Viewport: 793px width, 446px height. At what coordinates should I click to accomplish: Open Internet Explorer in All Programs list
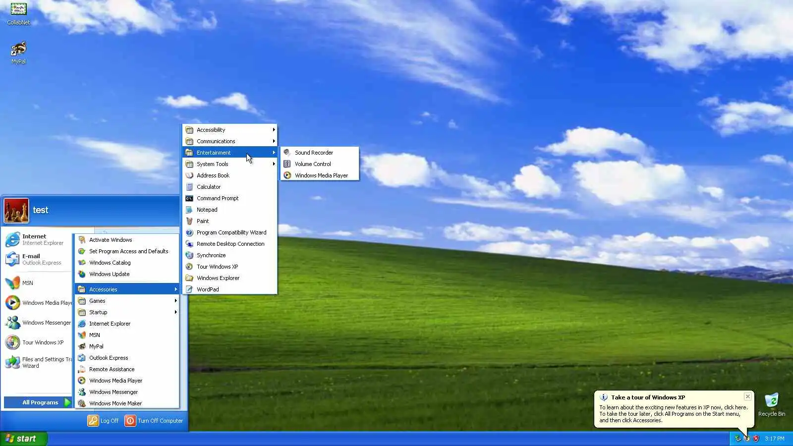(x=127, y=324)
